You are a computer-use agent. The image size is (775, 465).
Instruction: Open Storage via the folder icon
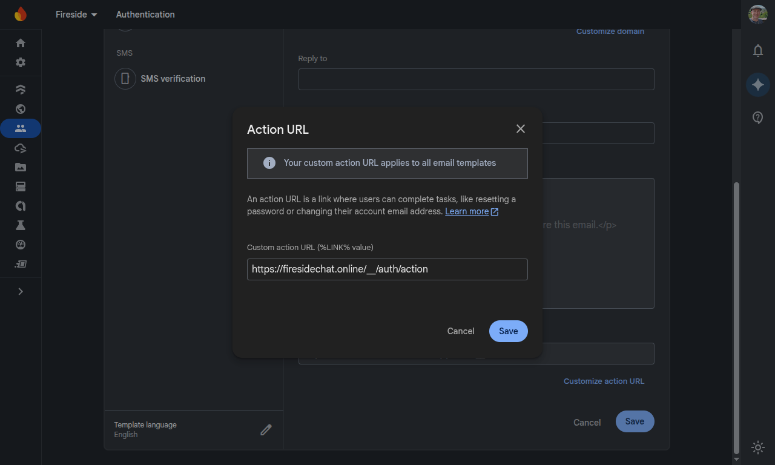pyautogui.click(x=20, y=167)
